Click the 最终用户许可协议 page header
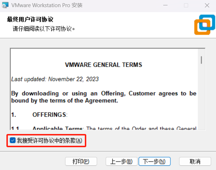216x170 pixels. [30, 20]
